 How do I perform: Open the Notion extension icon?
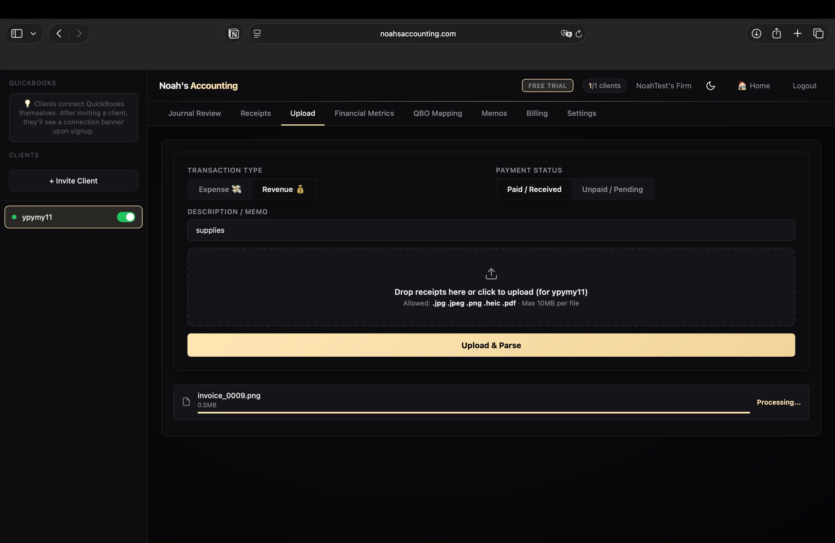tap(234, 34)
